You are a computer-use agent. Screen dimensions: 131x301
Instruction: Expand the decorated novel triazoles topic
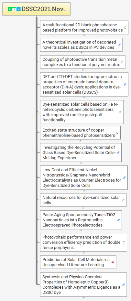pos(82,53)
